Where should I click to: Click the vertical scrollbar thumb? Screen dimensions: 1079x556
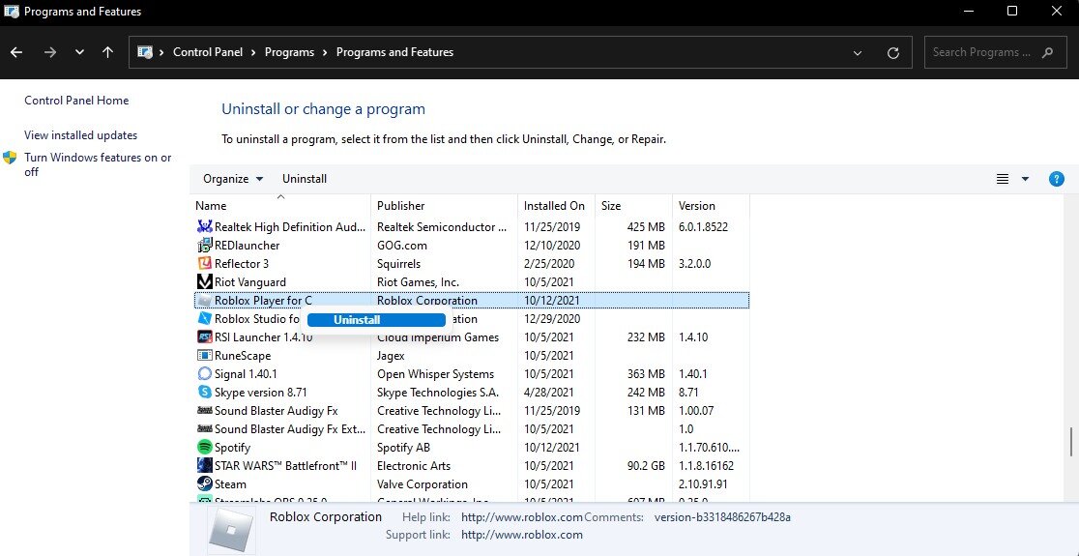1070,441
